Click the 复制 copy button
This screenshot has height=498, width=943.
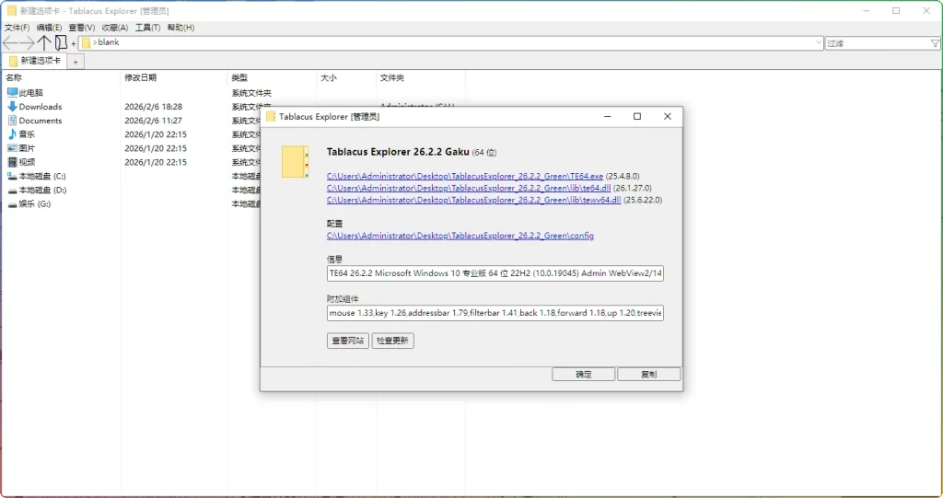coord(649,374)
